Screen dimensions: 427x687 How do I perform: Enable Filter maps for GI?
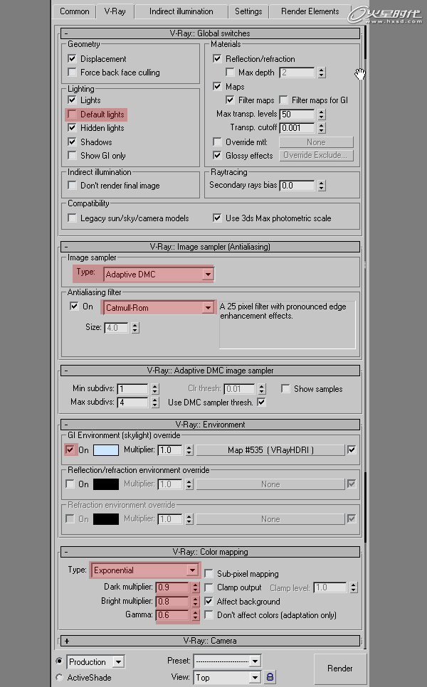coord(284,100)
